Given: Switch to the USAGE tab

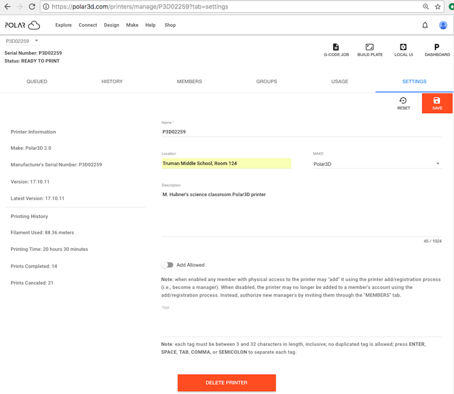Looking at the screenshot, I should coord(339,82).
